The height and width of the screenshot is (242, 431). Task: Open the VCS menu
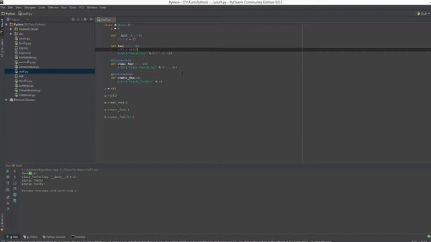pos(81,7)
